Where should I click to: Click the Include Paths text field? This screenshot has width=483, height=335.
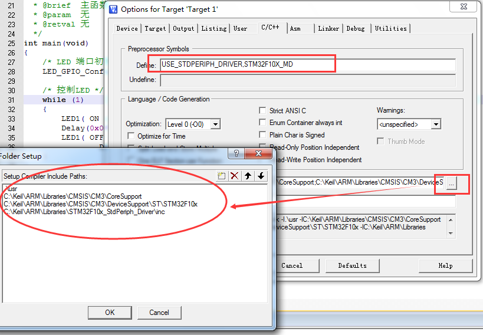coord(360,182)
